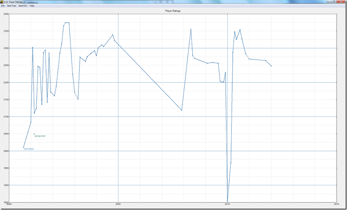Open the File menu
Image resolution: width=347 pixels, height=210 pixels.
3,6
